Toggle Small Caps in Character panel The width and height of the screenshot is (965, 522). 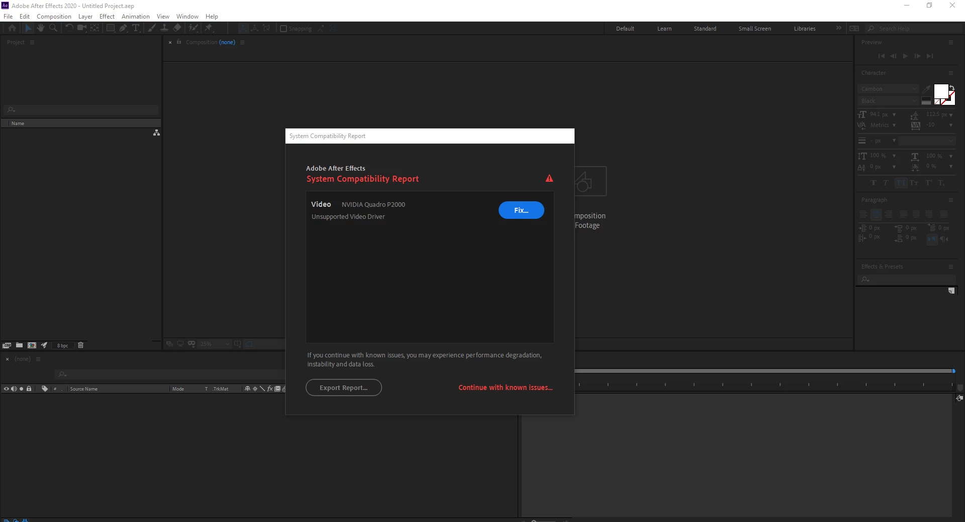tap(914, 183)
